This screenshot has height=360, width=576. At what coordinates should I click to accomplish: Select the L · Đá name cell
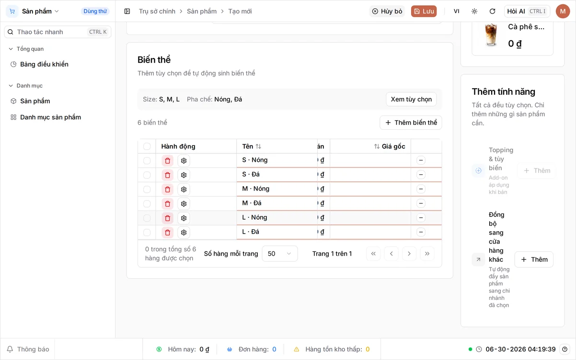(x=277, y=232)
